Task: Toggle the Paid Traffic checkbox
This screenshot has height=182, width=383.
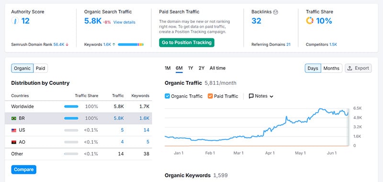Action: [210, 96]
